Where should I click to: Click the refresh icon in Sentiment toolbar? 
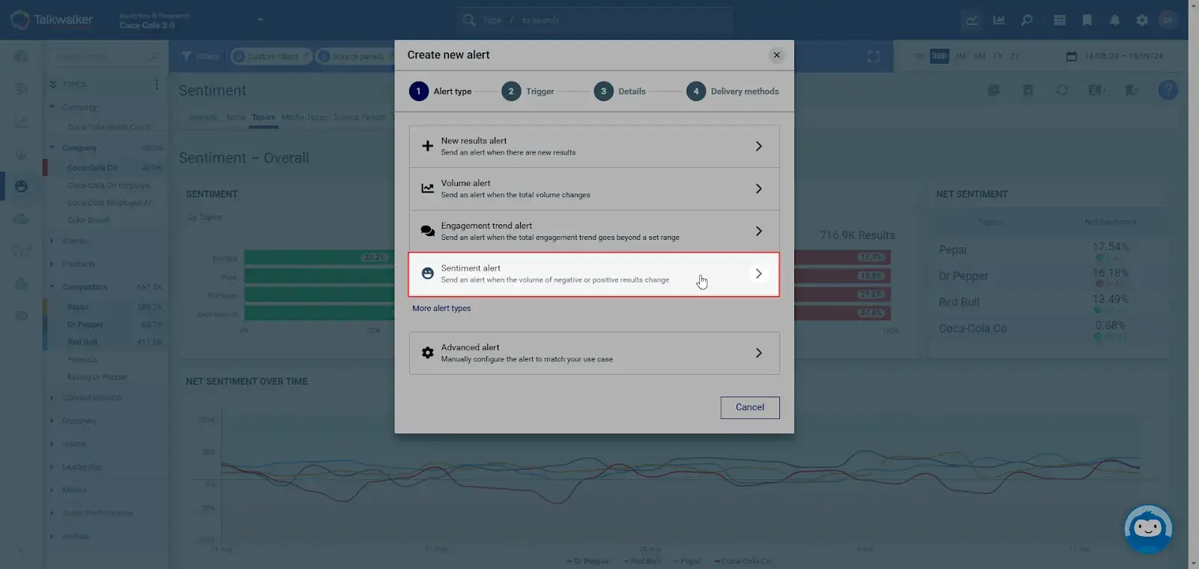[x=1062, y=90]
